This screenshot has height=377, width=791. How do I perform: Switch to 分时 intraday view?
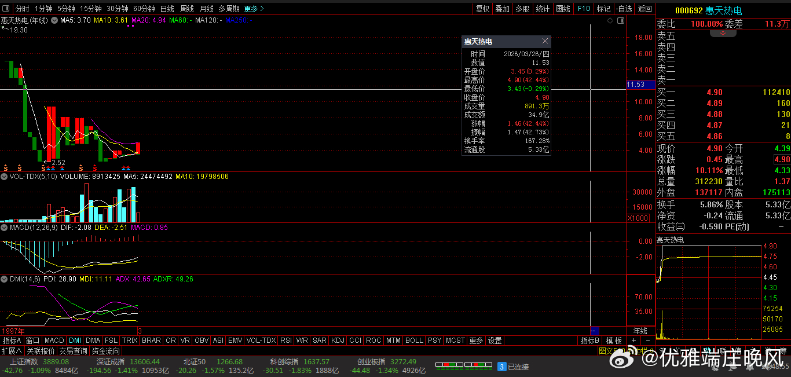(x=22, y=9)
